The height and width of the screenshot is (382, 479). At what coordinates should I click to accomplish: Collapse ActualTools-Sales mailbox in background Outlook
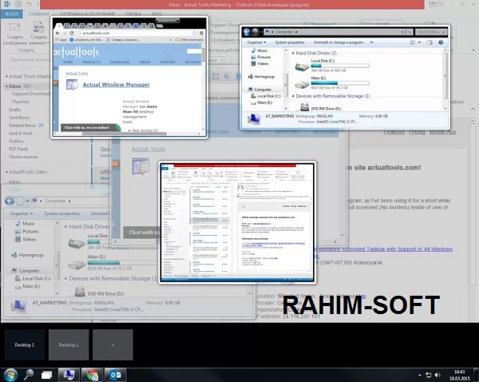click(x=6, y=172)
